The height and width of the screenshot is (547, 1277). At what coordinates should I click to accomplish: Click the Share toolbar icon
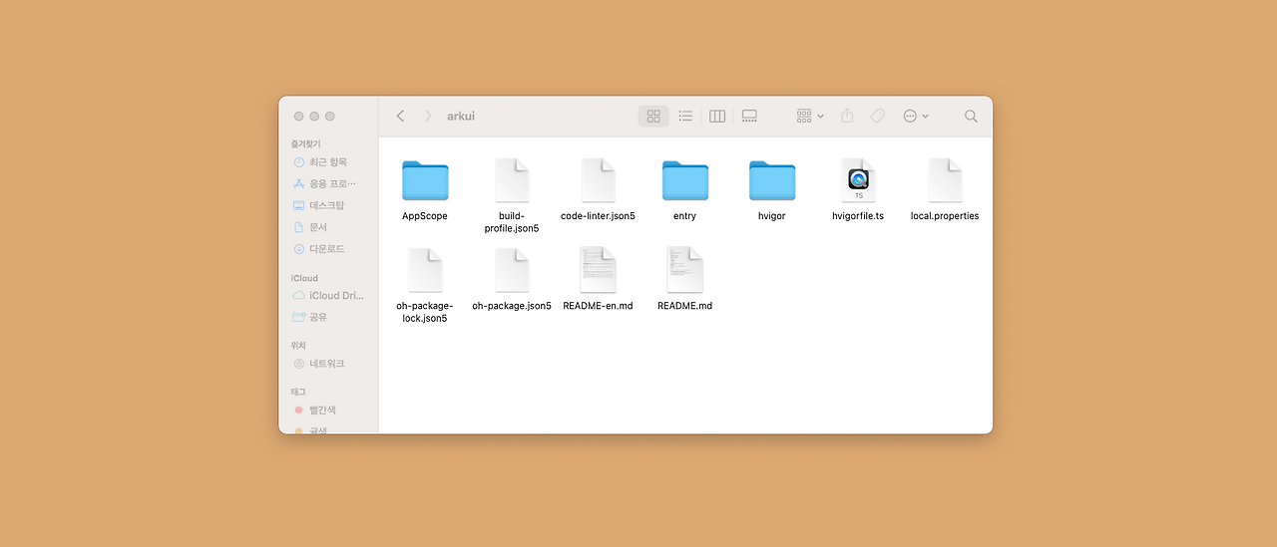847,116
